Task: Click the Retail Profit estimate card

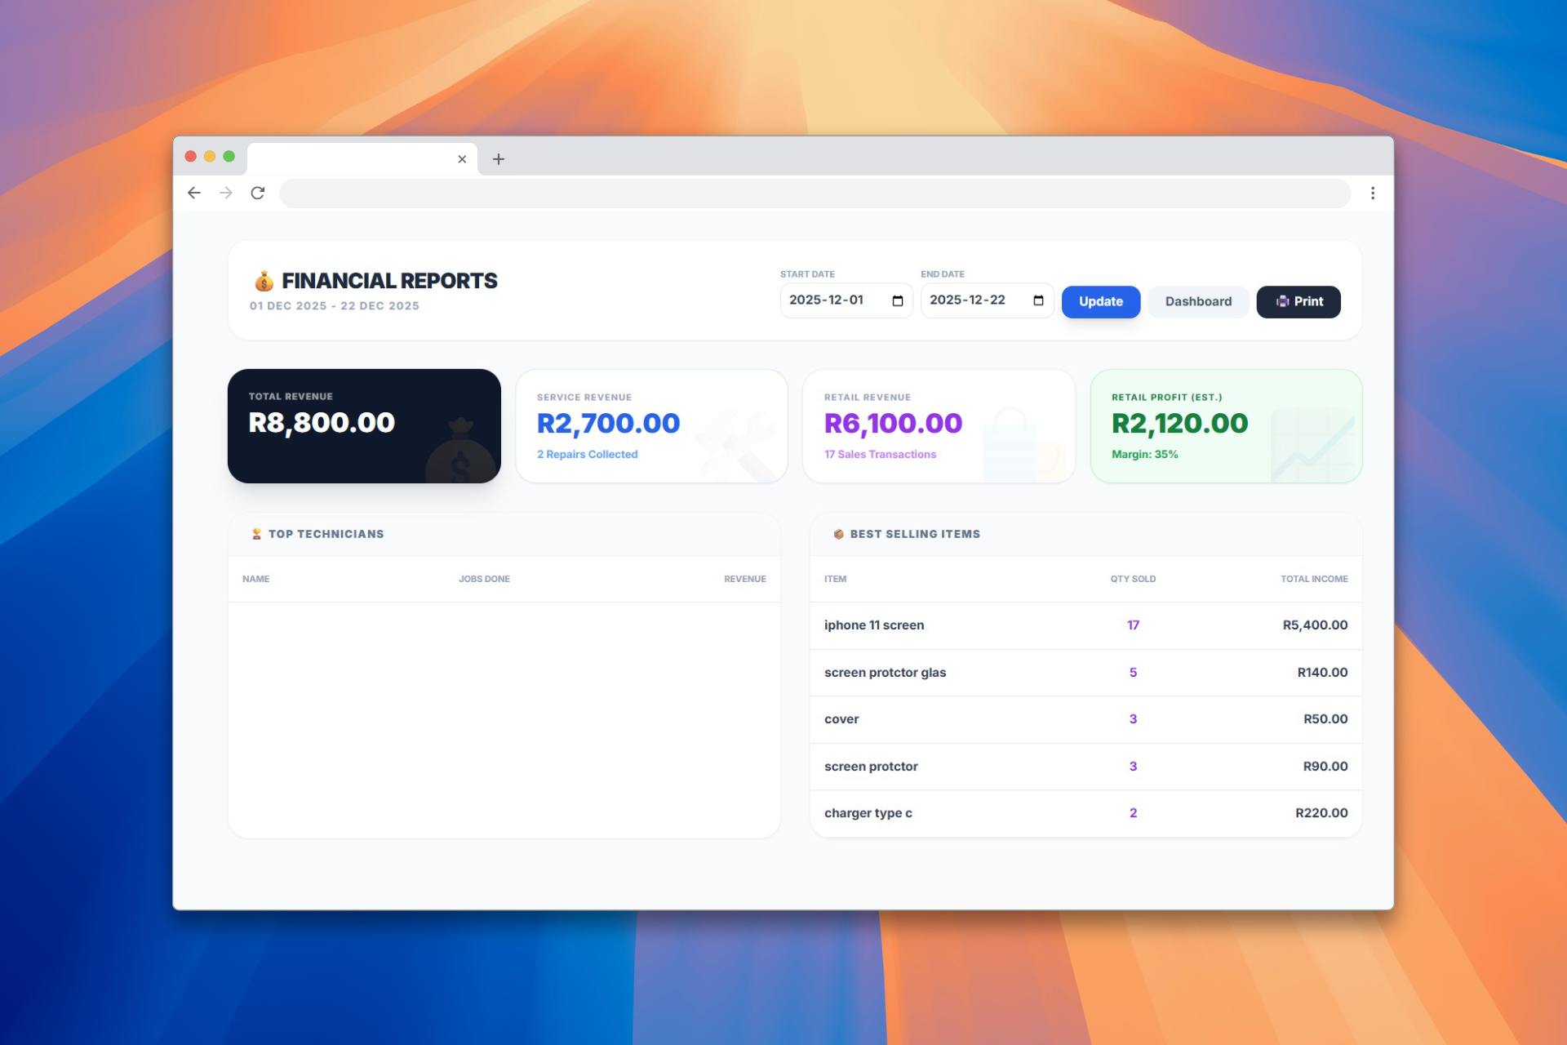Action: [x=1226, y=425]
